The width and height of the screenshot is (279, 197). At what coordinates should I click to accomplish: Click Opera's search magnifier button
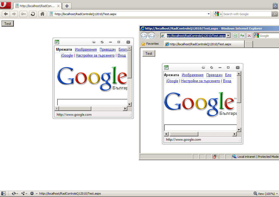pos(275,14)
